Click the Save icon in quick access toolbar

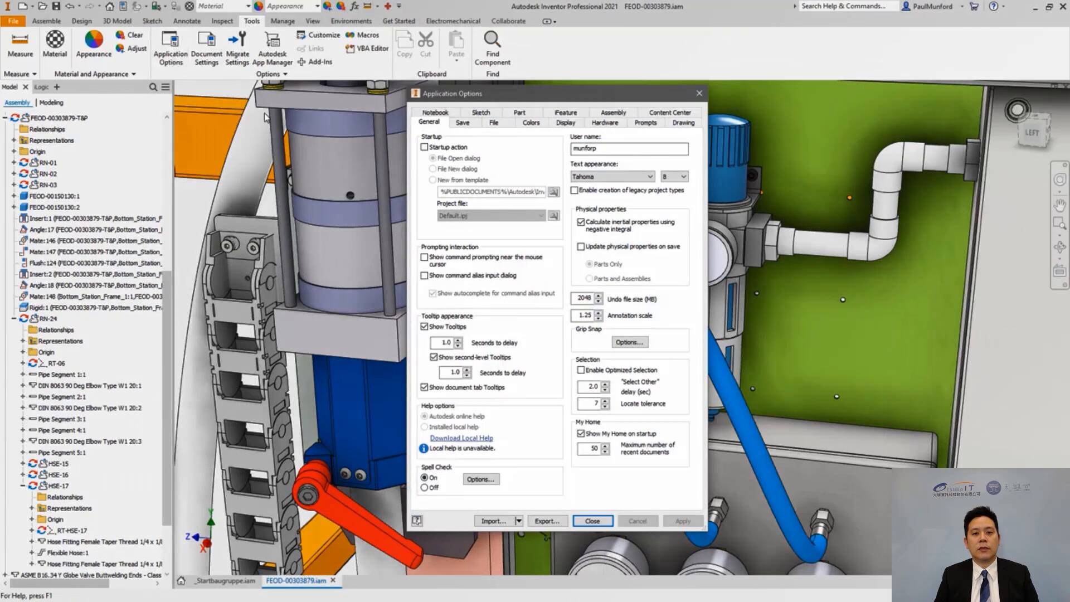[56, 6]
